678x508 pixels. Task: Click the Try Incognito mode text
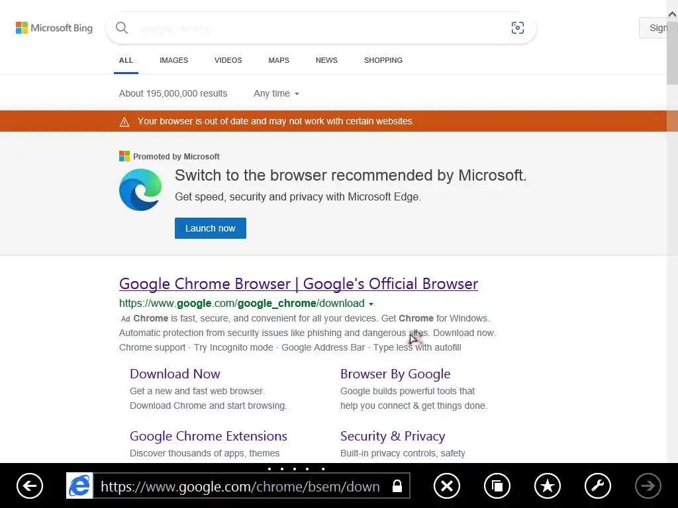click(234, 348)
